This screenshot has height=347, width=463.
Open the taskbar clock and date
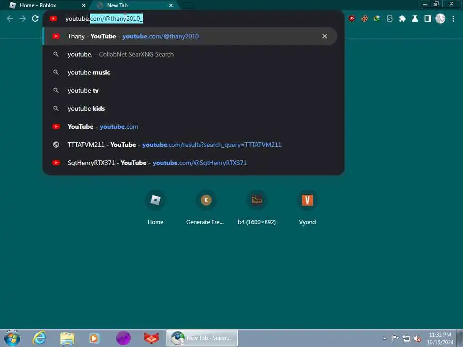tap(440, 338)
